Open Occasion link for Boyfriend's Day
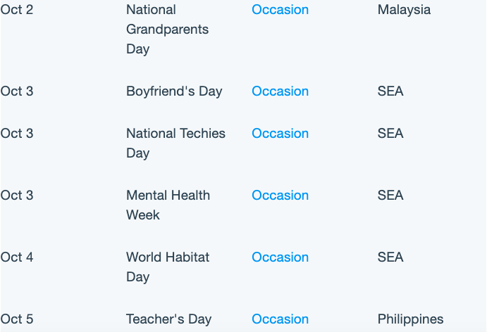487x332 pixels. [x=281, y=91]
